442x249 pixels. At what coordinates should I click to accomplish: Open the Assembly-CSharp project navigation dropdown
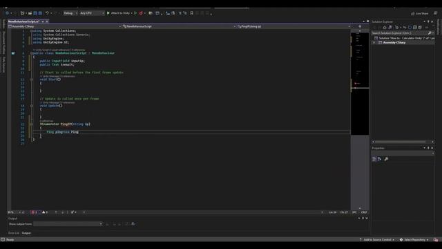click(64, 26)
